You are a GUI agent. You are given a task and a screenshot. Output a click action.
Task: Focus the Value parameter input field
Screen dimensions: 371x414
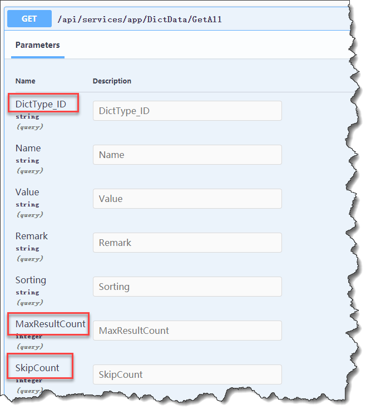pyautogui.click(x=187, y=199)
